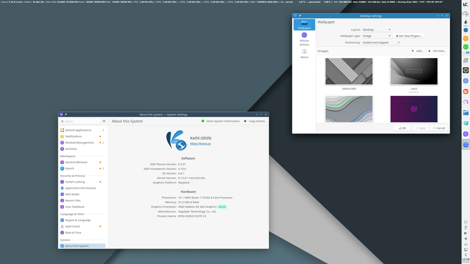Open Screen Locking settings
This screenshot has width=470, height=264.
[x=63, y=181]
